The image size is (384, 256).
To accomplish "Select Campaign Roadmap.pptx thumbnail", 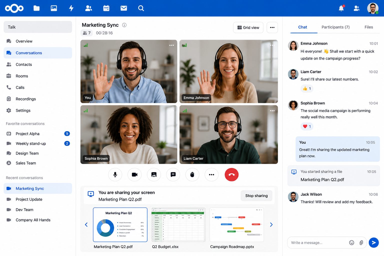I will tap(237, 225).
